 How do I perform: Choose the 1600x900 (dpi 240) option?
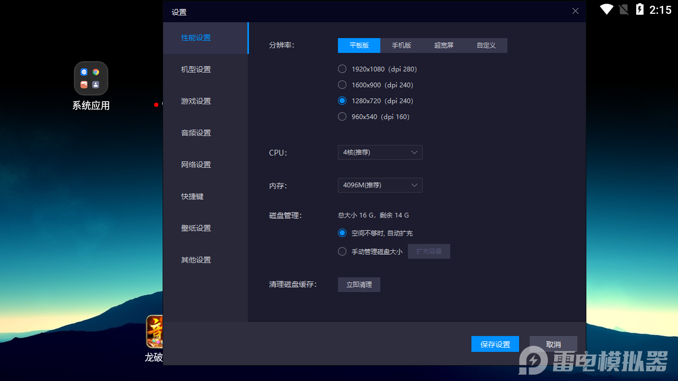[342, 85]
